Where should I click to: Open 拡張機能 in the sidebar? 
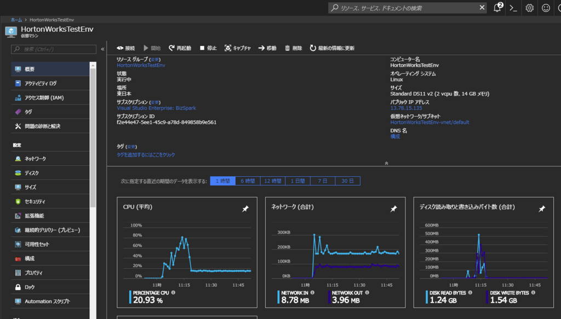pos(50,216)
